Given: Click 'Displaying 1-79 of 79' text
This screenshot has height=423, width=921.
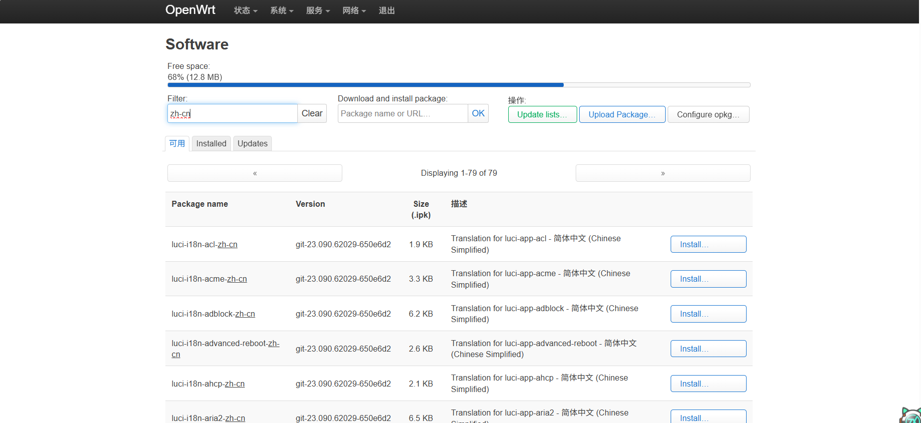Looking at the screenshot, I should tap(459, 173).
